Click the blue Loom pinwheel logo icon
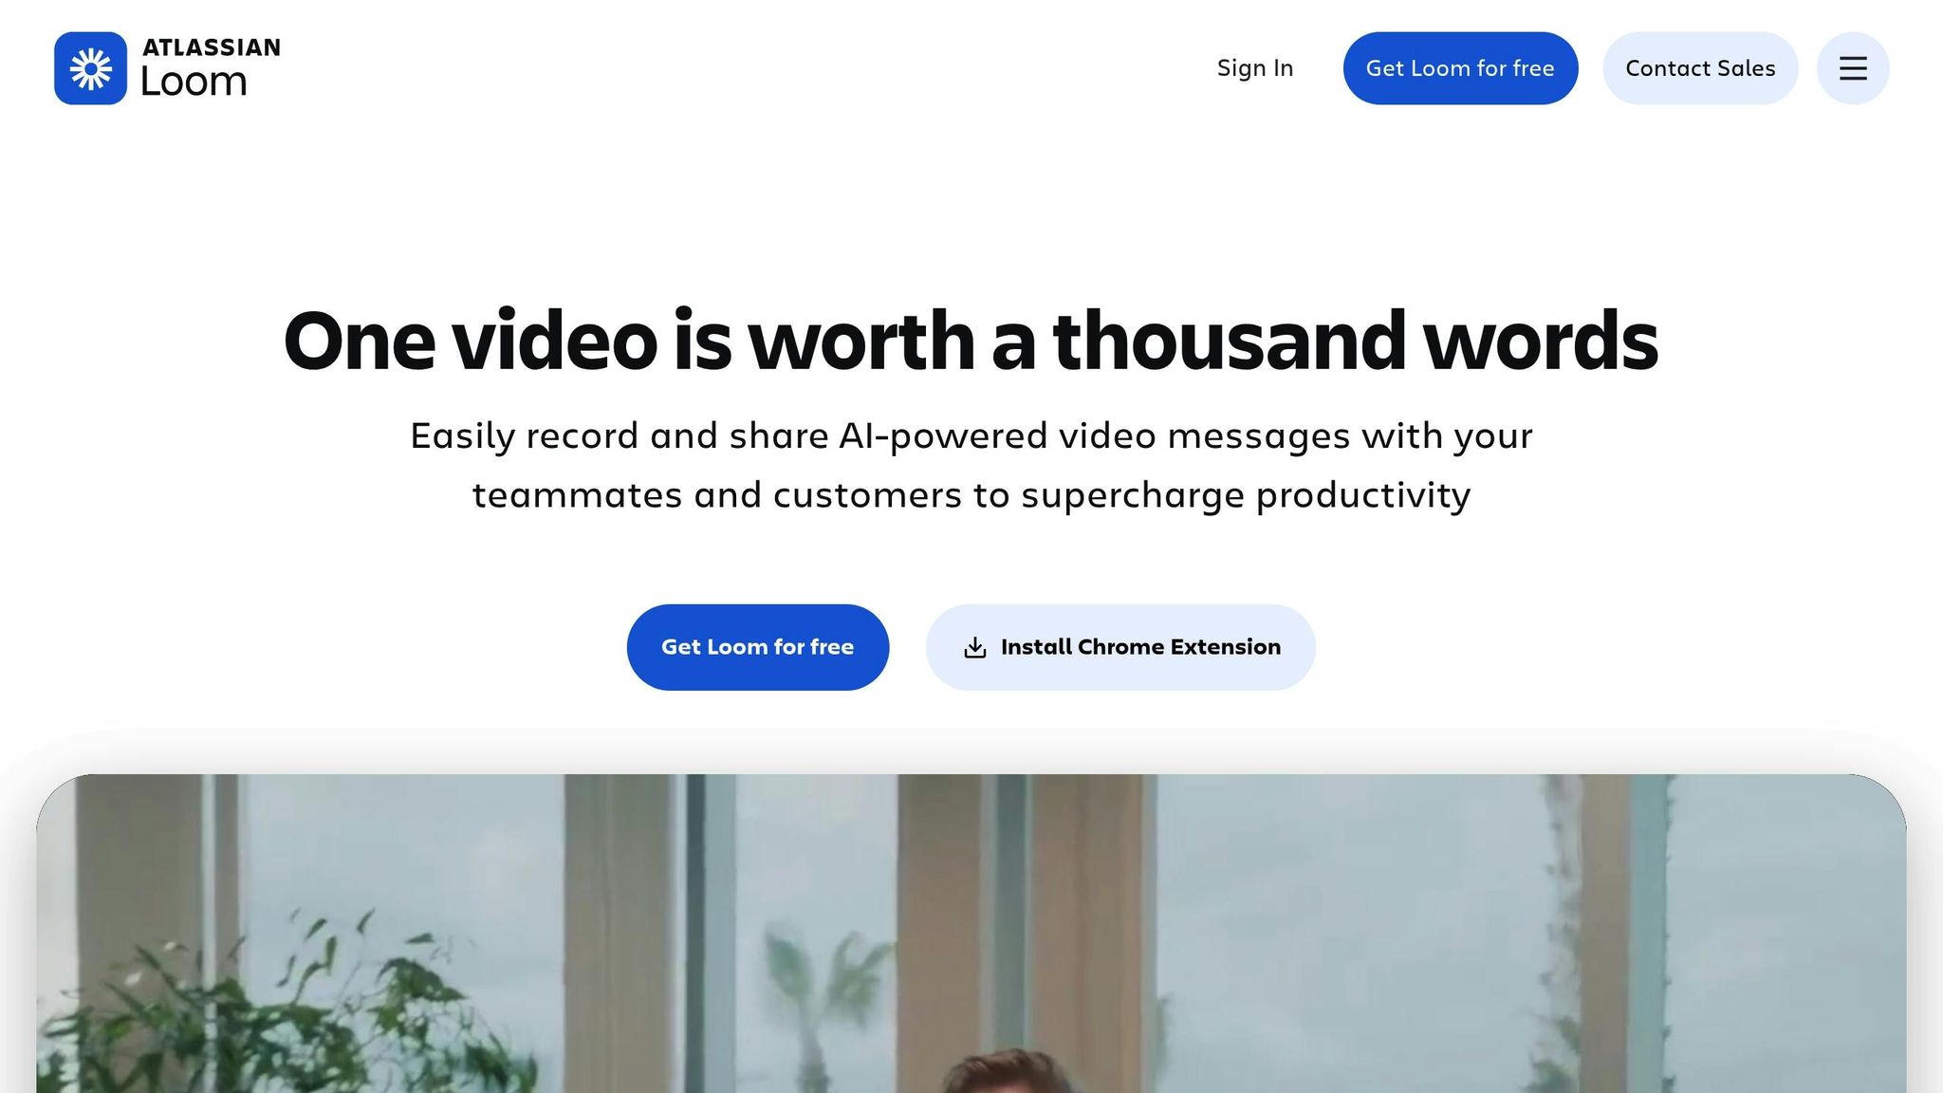1943x1093 pixels. point(90,68)
